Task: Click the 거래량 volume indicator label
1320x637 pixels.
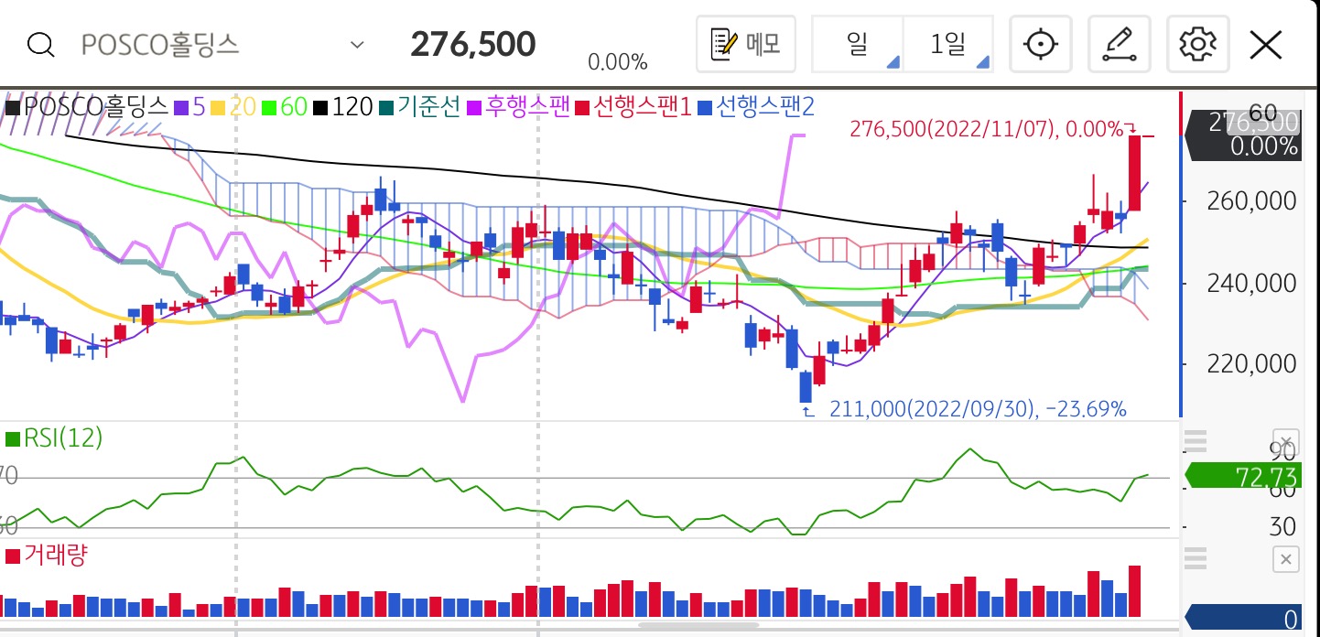Action: 48,555
